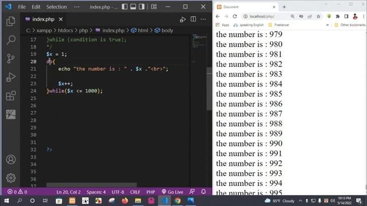Go back in Chrome
Image resolution: width=367 pixels, height=206 pixels.
[x=218, y=17]
